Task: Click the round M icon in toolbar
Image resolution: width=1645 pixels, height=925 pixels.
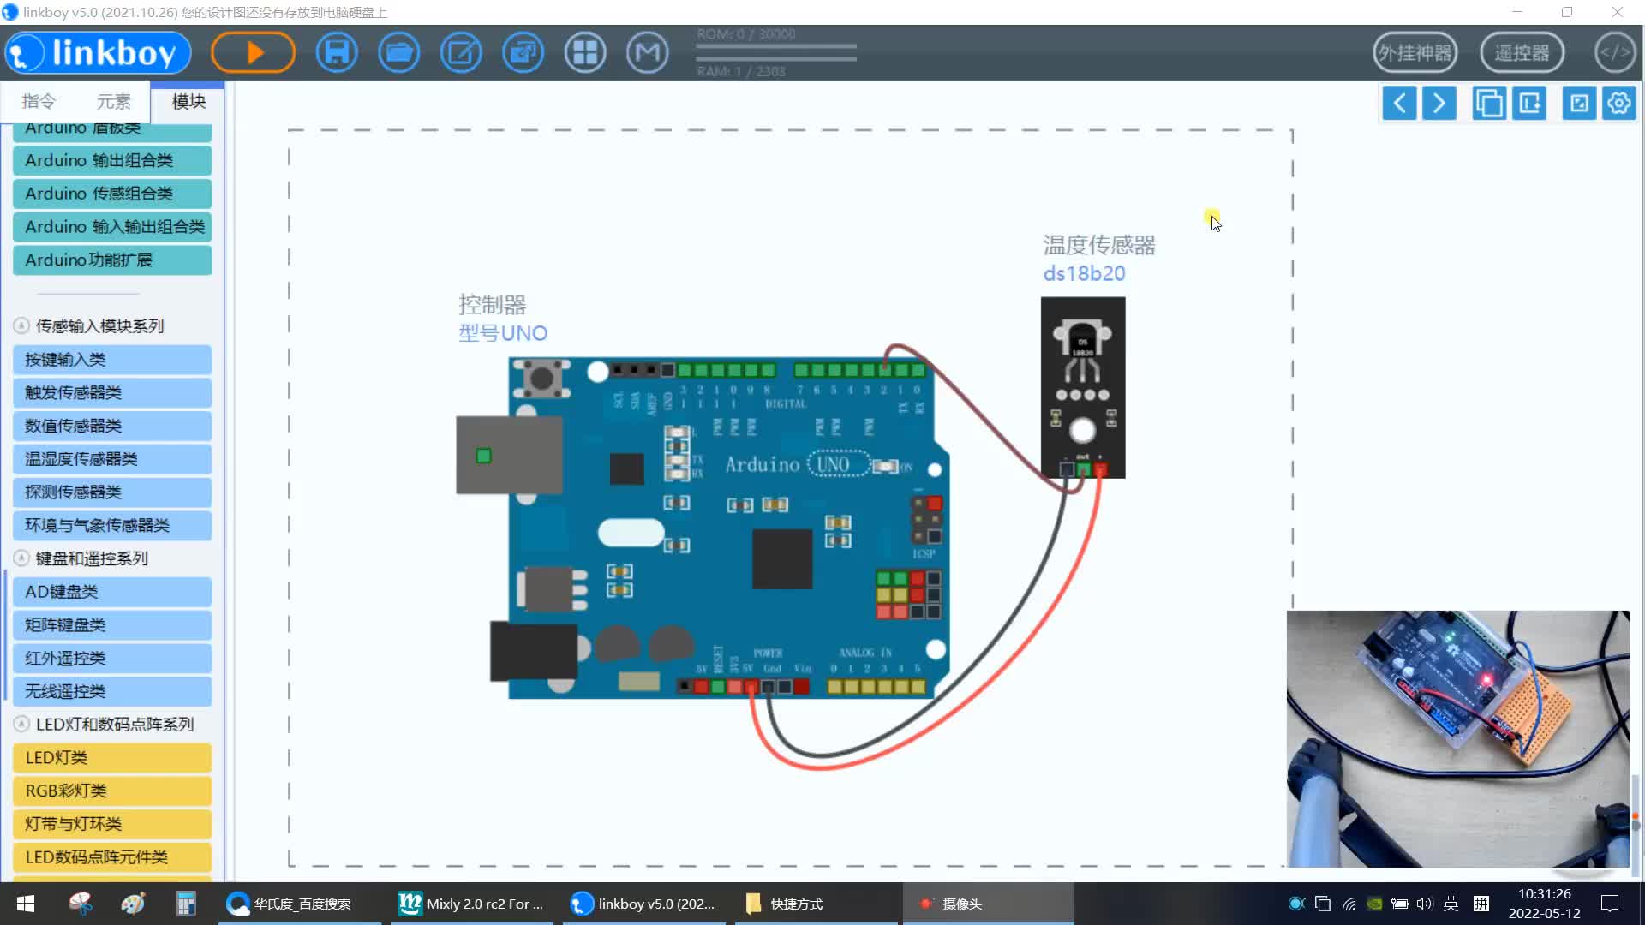Action: tap(648, 53)
